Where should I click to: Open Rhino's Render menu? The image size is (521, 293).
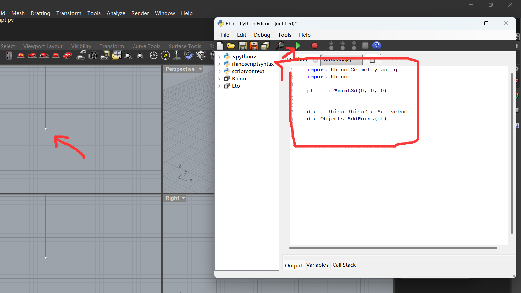pos(140,13)
